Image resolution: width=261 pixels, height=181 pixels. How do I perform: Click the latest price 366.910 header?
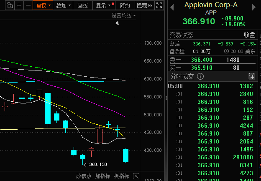(x=199, y=21)
